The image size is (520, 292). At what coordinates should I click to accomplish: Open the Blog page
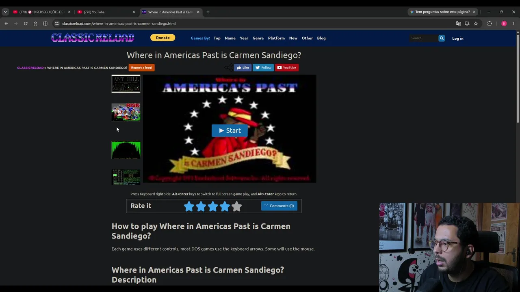[x=321, y=38]
